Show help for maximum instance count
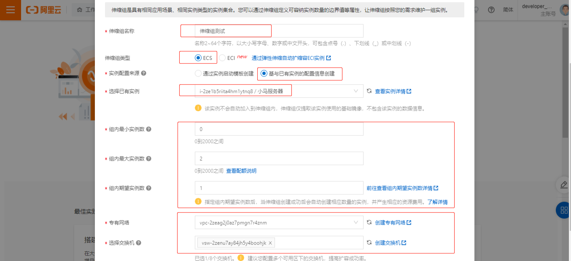Screen dimensions: 571x261 [x=148, y=159]
